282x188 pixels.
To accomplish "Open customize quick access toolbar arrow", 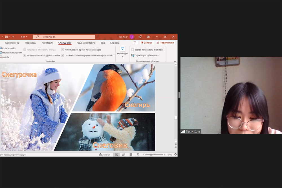I will (13, 37).
